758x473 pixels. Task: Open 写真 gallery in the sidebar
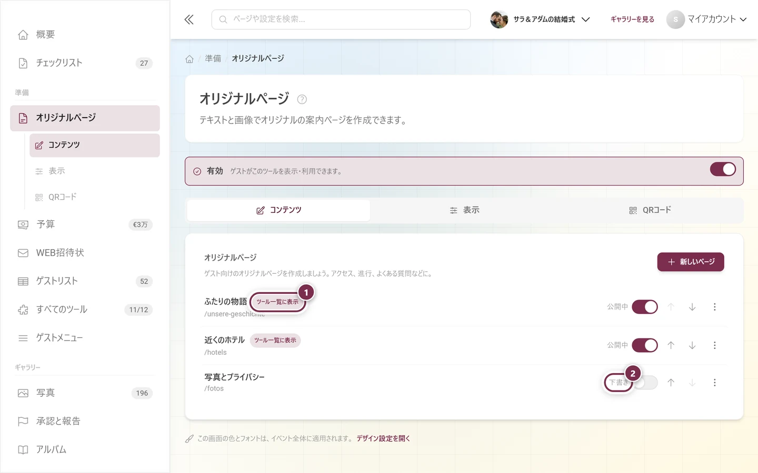pos(85,393)
